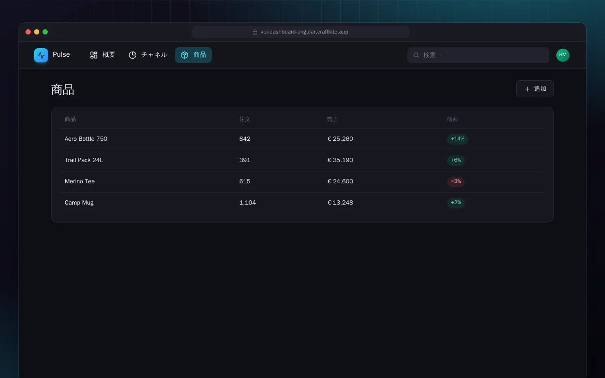Open the 概要 tab
Image resolution: width=605 pixels, height=378 pixels.
[x=103, y=55]
